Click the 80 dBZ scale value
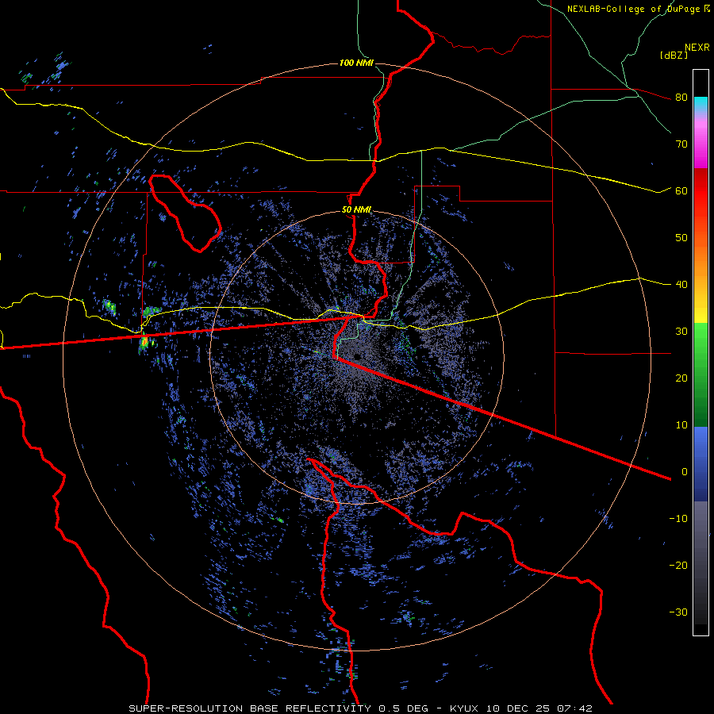The height and width of the screenshot is (714, 714). [x=681, y=98]
